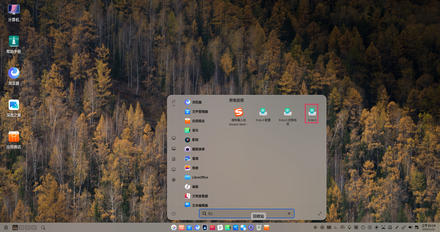Image resolution: width=440 pixels, height=232 pixels.
Task: Open the taskbar search magnifier
Action: (x=43, y=228)
